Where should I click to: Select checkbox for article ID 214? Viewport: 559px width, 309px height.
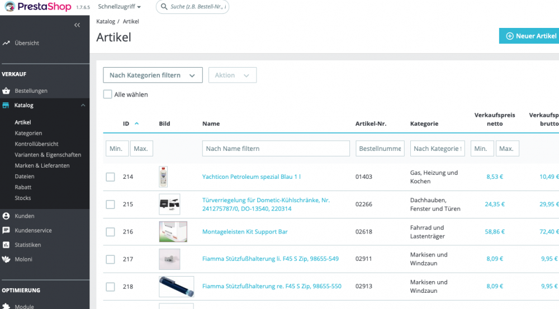(x=110, y=177)
